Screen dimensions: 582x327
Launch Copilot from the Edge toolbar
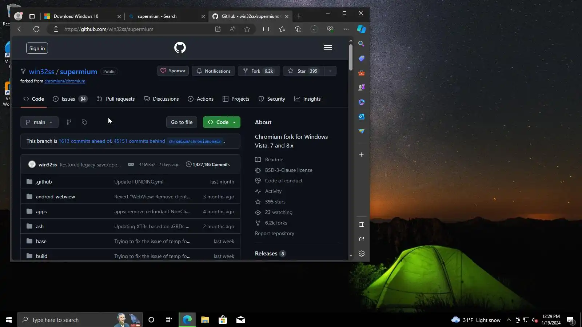[361, 29]
